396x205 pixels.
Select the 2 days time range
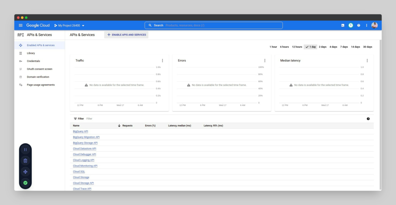[323, 47]
